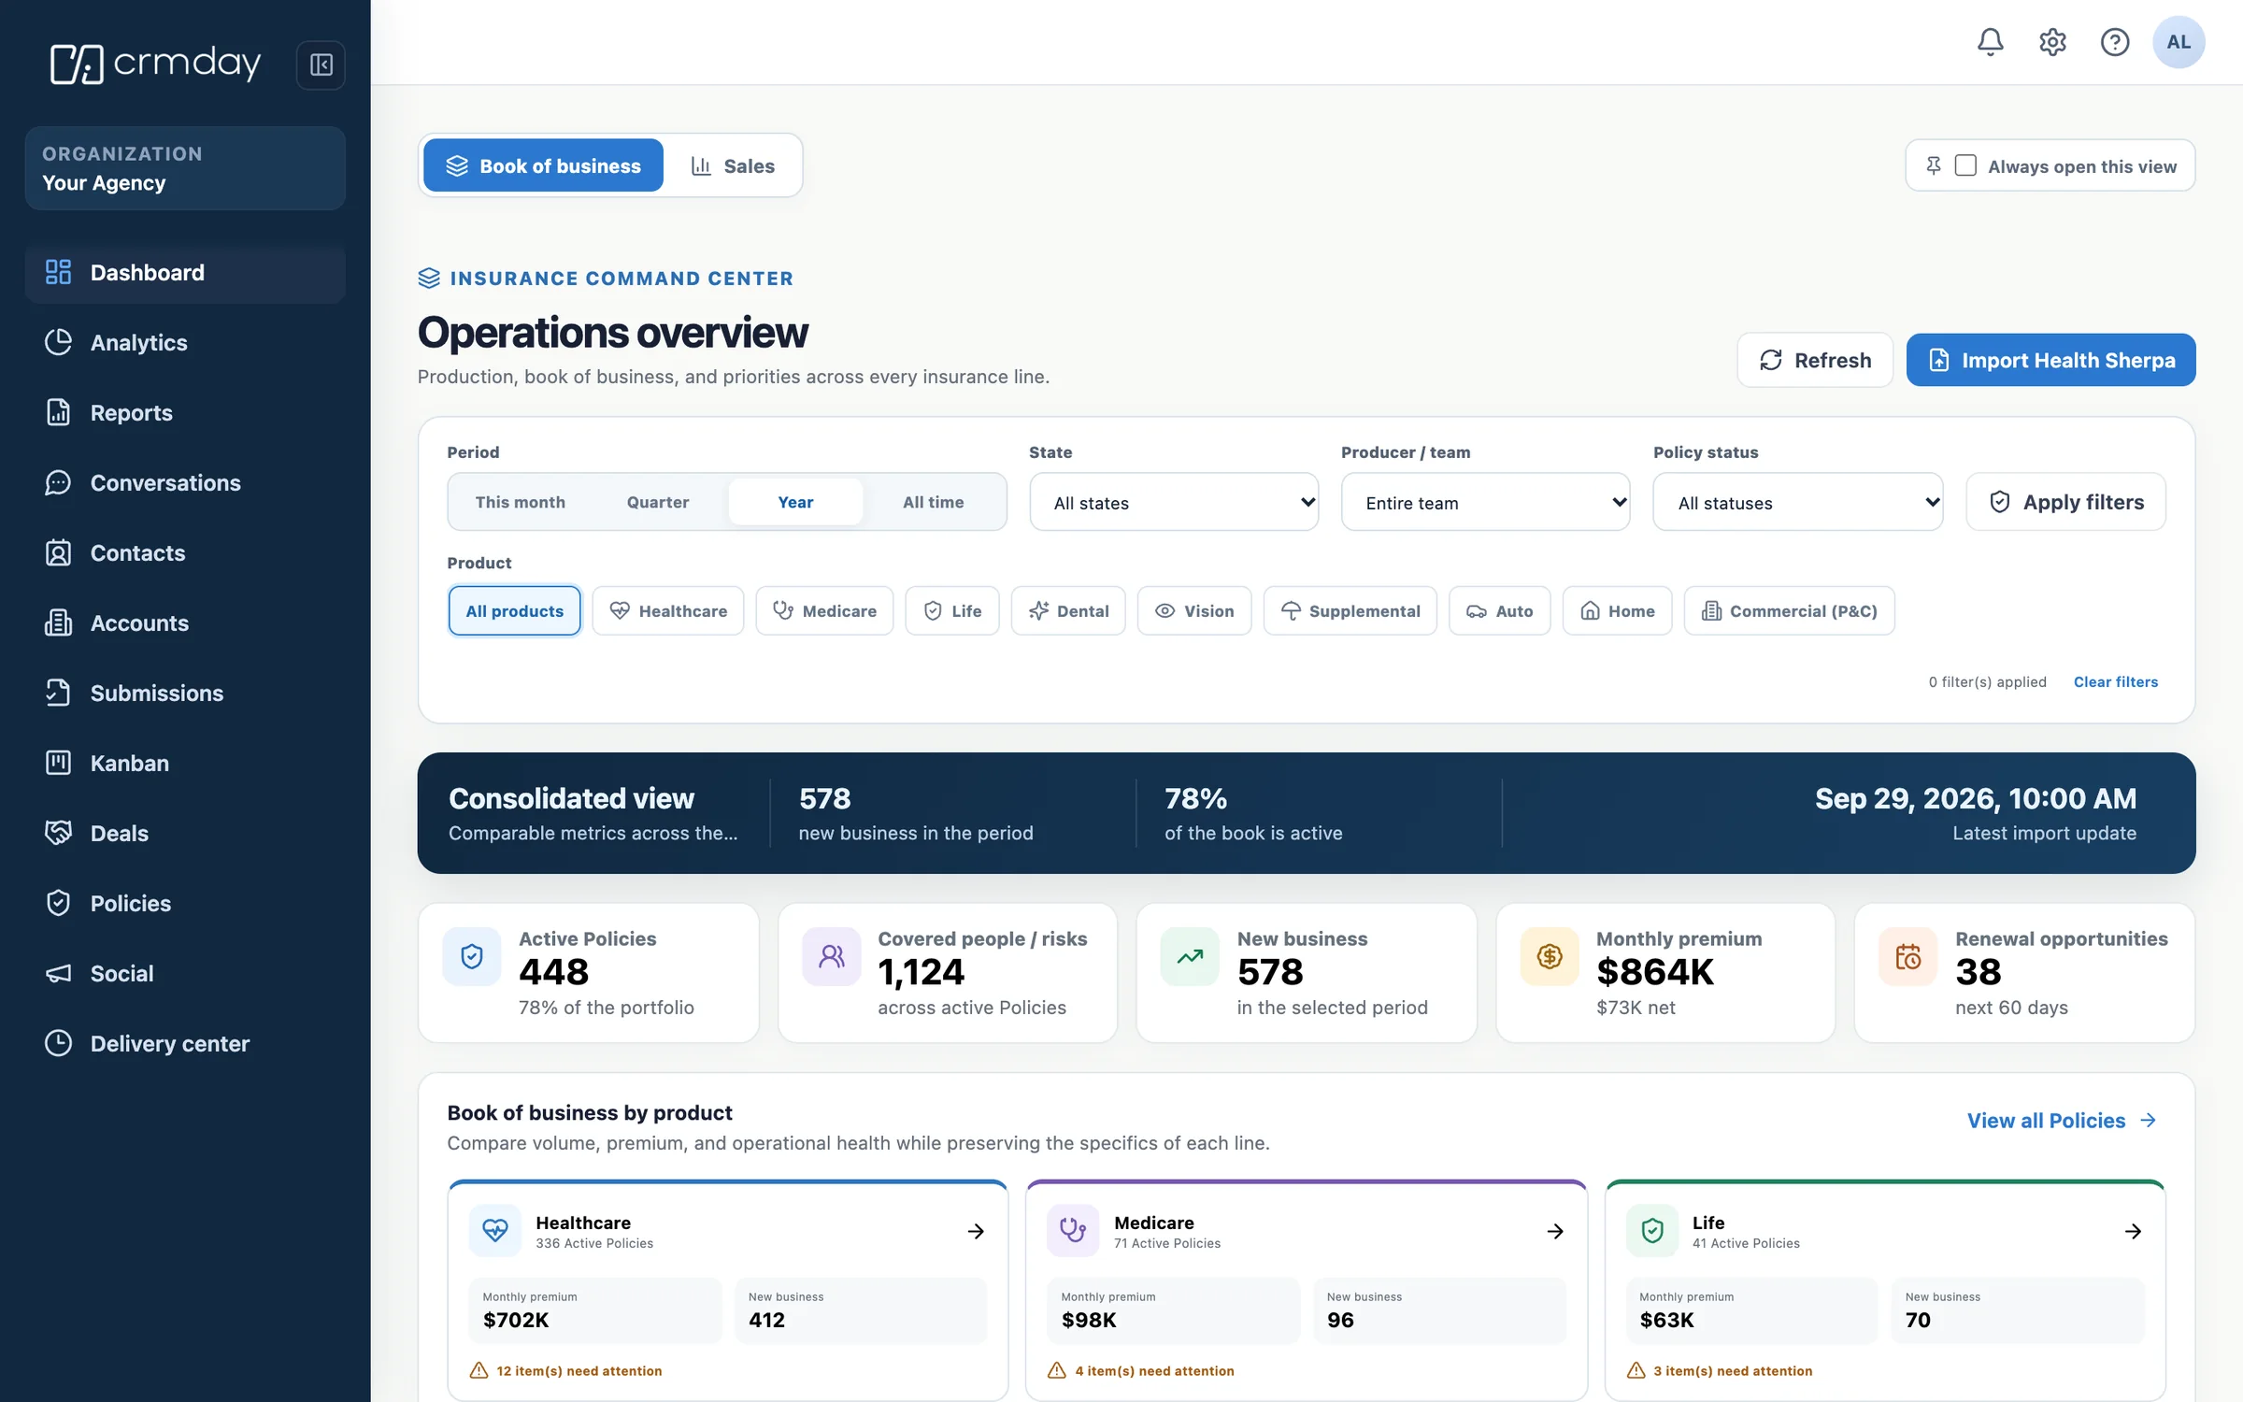
Task: Toggle Home product chip
Action: click(1618, 610)
